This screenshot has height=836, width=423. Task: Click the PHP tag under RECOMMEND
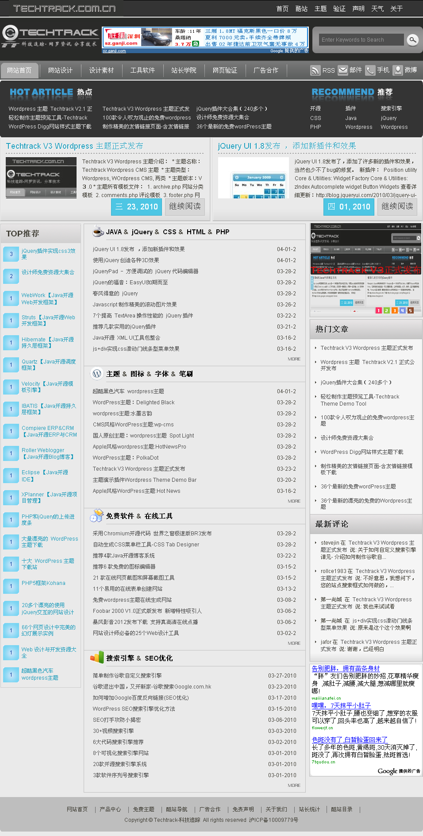pyautogui.click(x=315, y=127)
